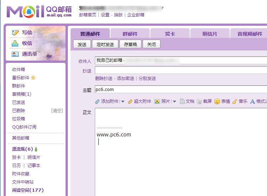Click the 定时发送 scheduled send button
267x196 pixels.
105,44
